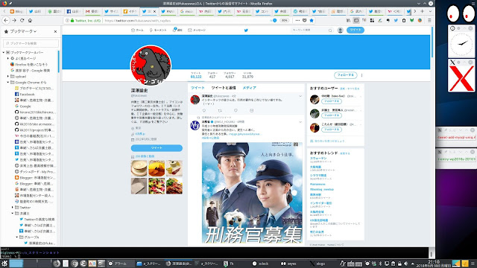Bookmark this page with the star icon
The width and height of the screenshot is (477, 268).
(312, 20)
